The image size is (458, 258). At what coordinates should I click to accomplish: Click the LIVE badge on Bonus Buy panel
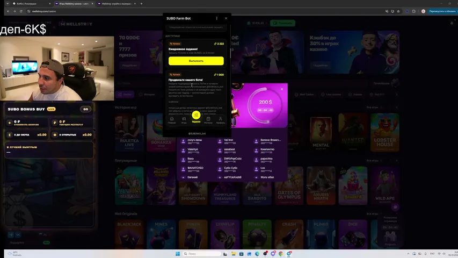pos(51,109)
